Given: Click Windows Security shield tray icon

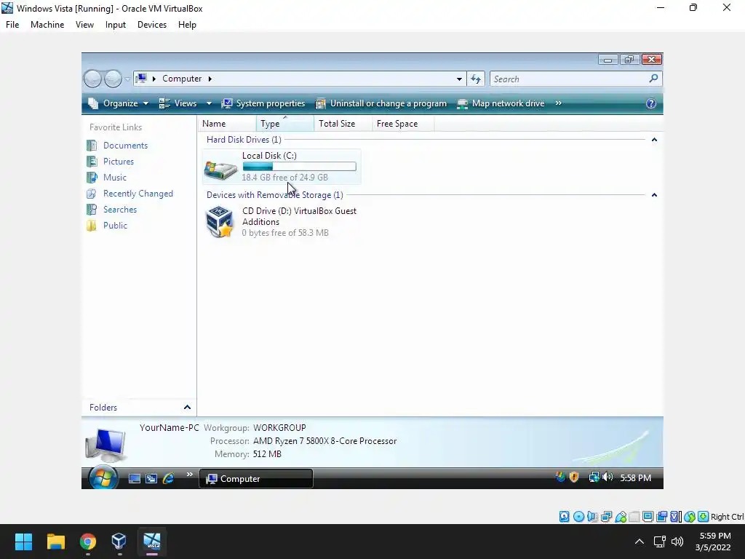Looking at the screenshot, I should [574, 477].
